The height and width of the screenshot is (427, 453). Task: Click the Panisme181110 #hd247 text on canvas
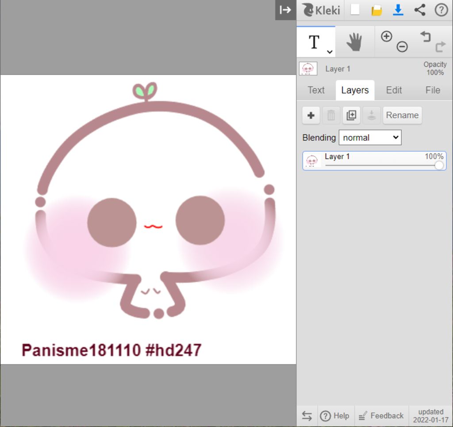click(x=111, y=350)
